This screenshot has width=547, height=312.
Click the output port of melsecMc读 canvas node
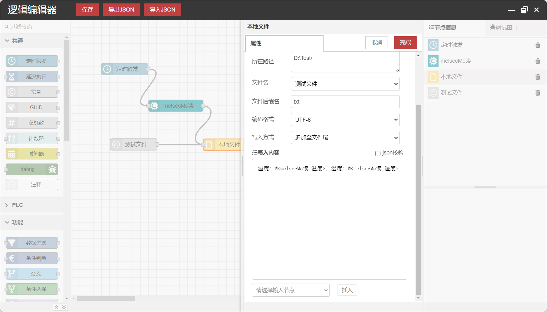click(203, 106)
